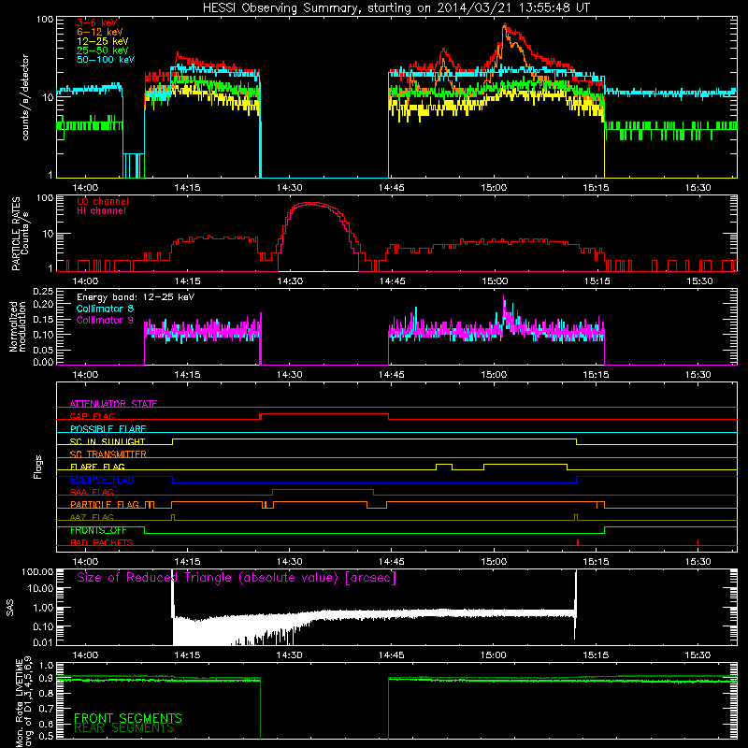Click the '15:15' tick under the flags panel
The height and width of the screenshot is (748, 748).
point(596,562)
